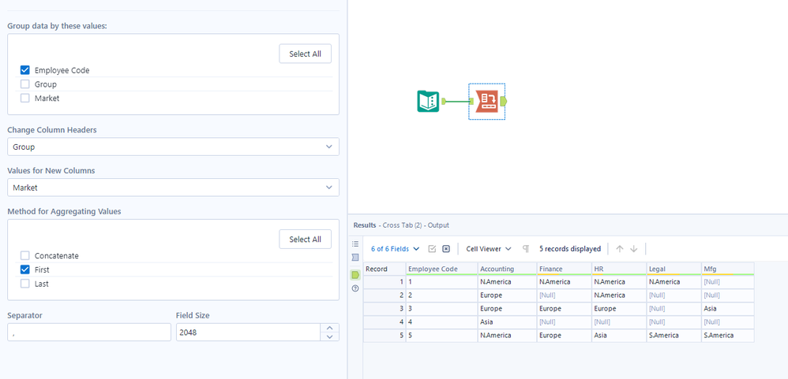Viewport: 788px width, 379px height.
Task: Check the Market grouping checkbox
Action: click(x=25, y=98)
